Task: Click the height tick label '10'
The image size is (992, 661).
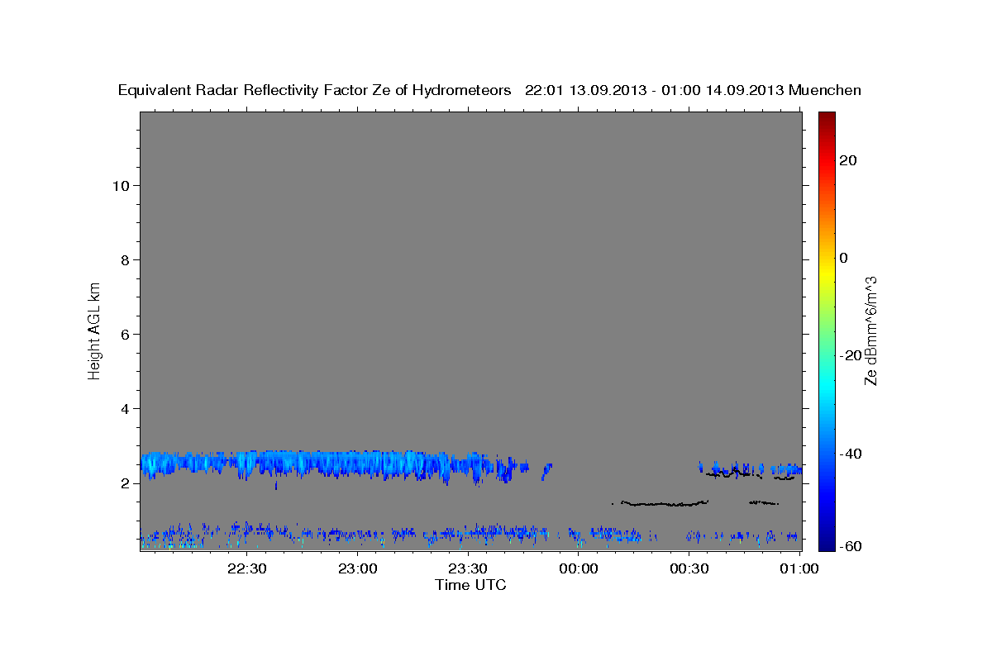Action: tap(121, 185)
